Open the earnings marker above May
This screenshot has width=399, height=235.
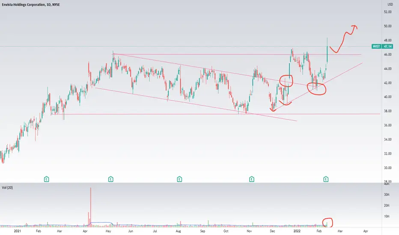[111, 179]
